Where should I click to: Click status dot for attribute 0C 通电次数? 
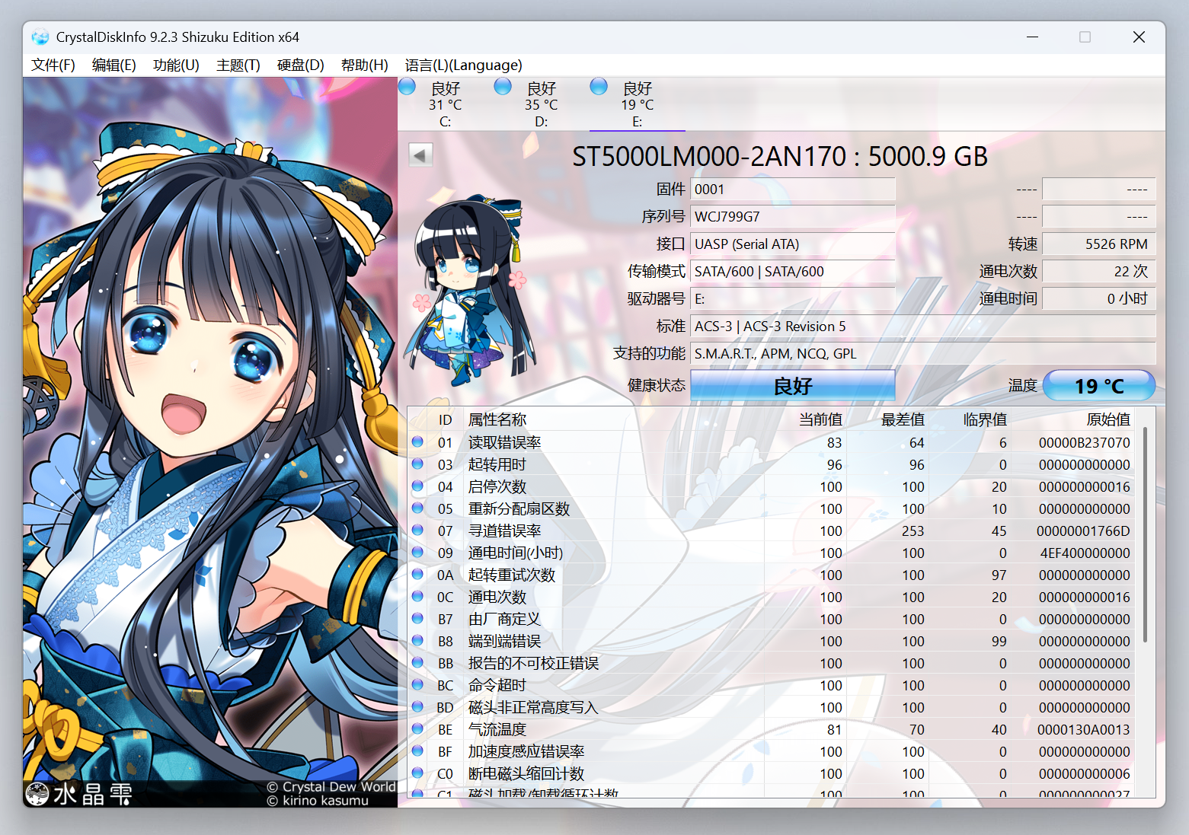417,596
